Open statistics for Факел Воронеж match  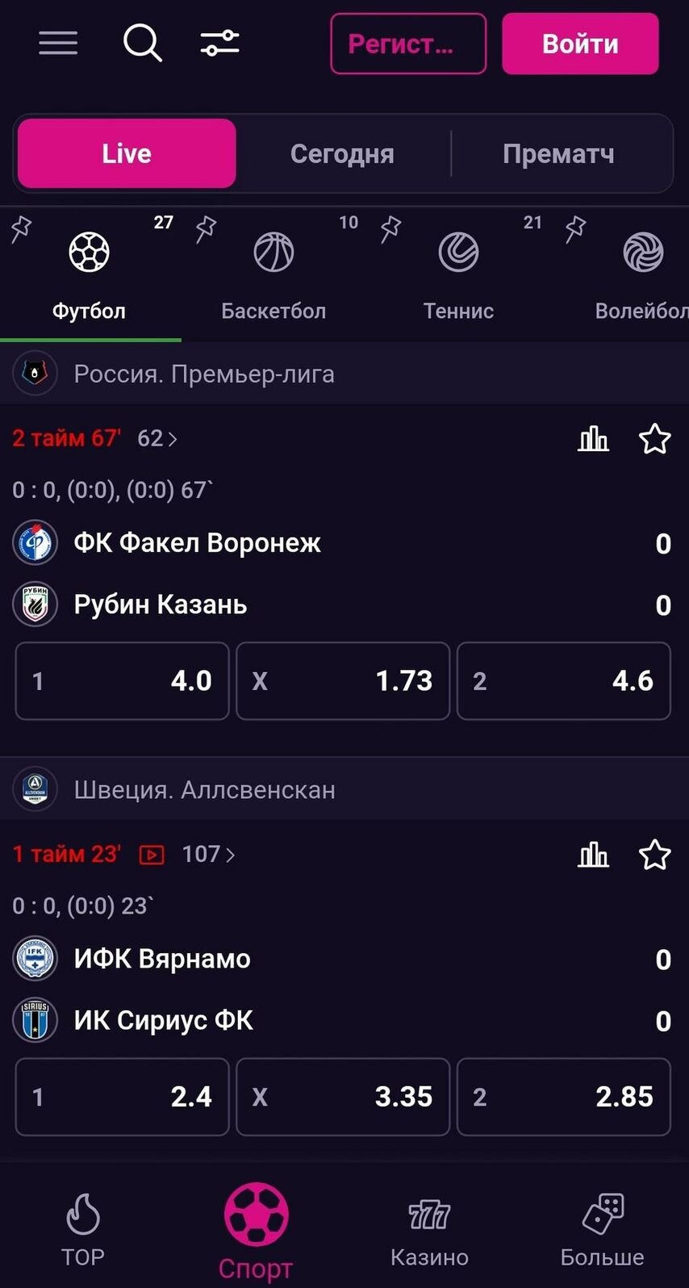point(593,439)
